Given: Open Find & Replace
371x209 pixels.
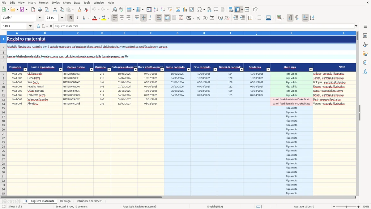Looking at the screenshot, I should click(114, 10).
